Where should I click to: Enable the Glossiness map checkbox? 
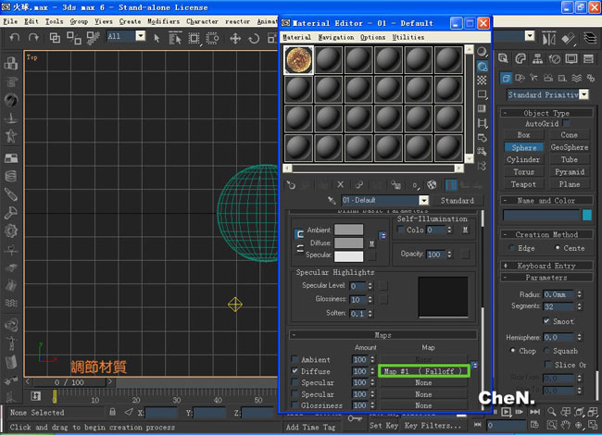point(295,404)
